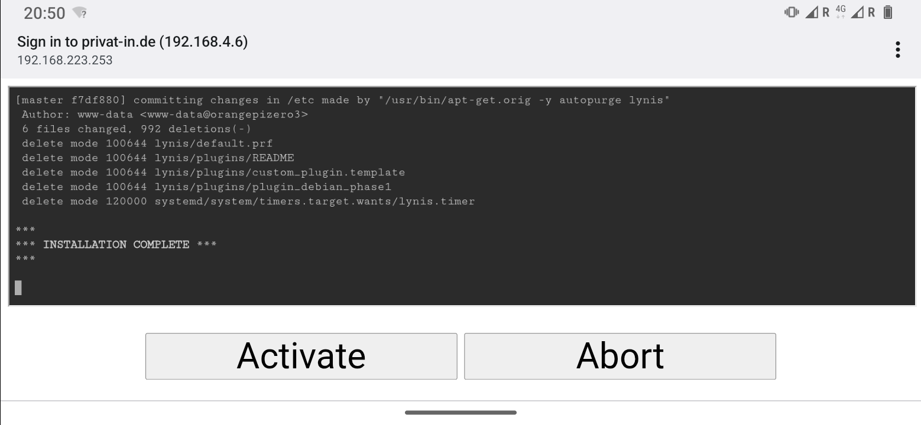921x425 pixels.
Task: Click the INSTALLATION COMPLETE line in terminal
Action: pyautogui.click(x=116, y=244)
